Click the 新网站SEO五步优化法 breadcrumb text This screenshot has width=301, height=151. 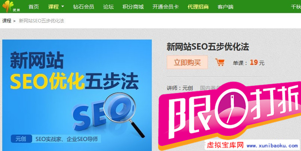(42, 21)
